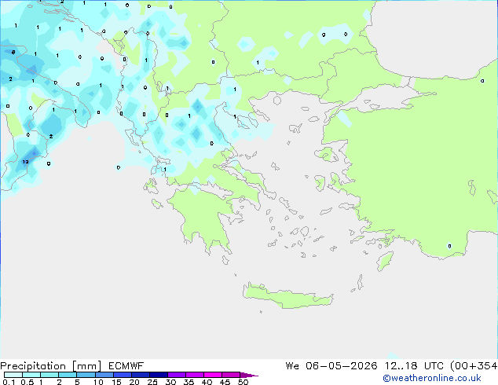Click the '30' legend scale label
Image resolution: width=498 pixels, height=385 pixels.
pyautogui.click(x=170, y=382)
